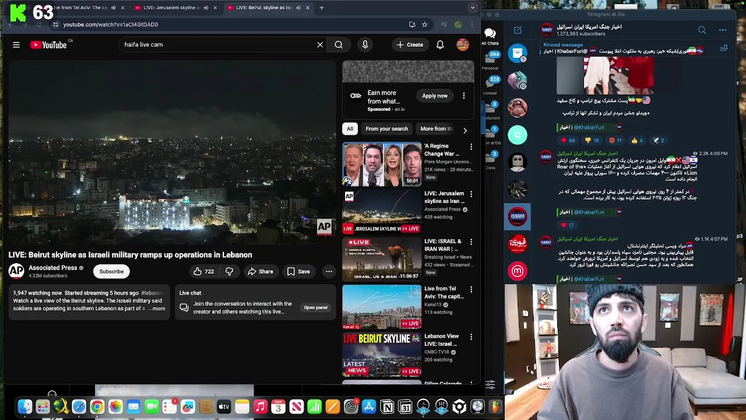Screen dimensions: 746x420
Task: Toggle thumbs-up reaction showing 4
Action: pyautogui.click(x=637, y=140)
